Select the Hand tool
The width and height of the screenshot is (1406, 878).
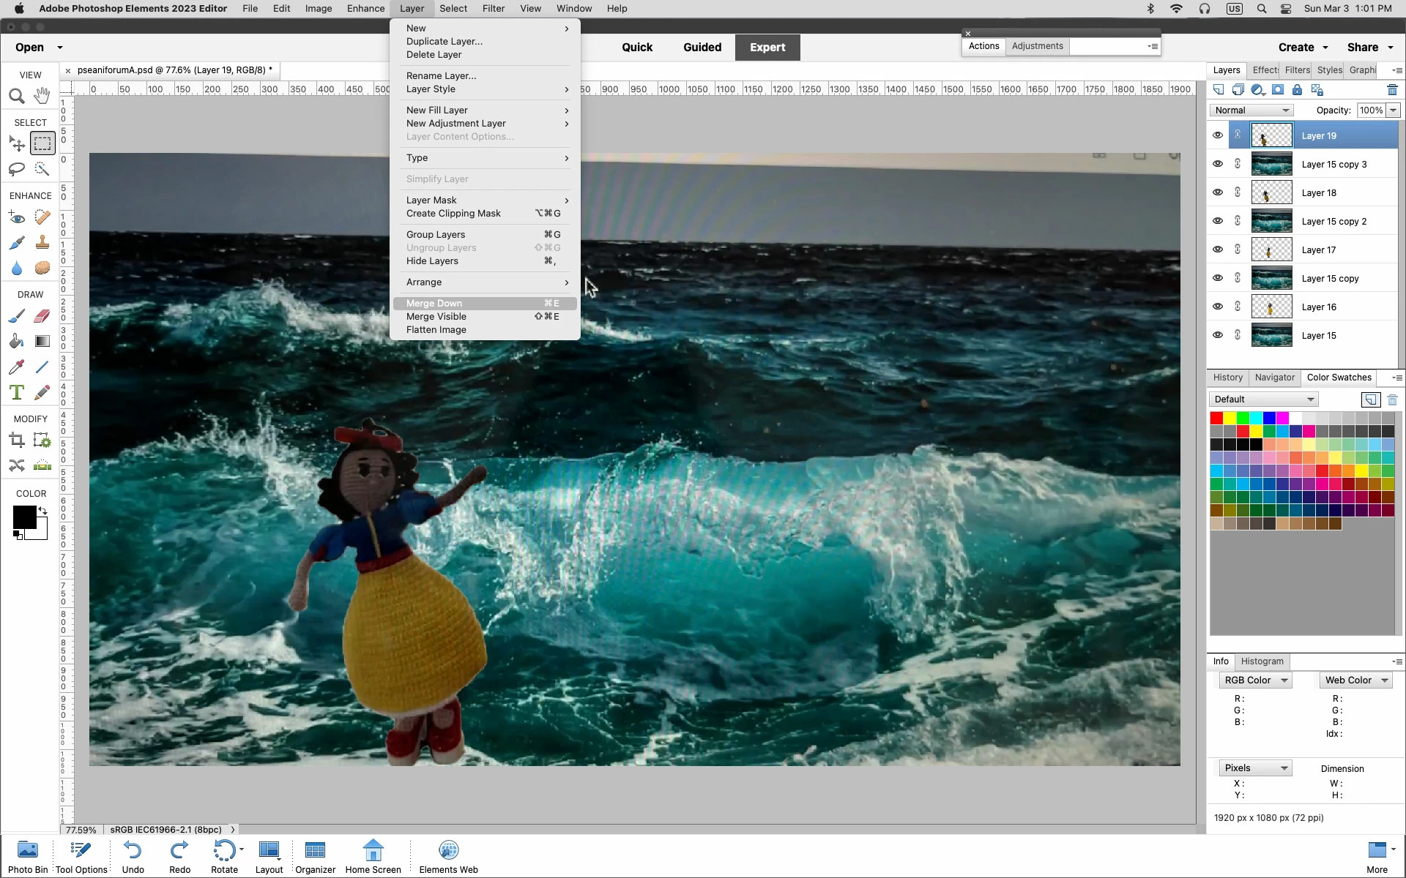coord(42,96)
